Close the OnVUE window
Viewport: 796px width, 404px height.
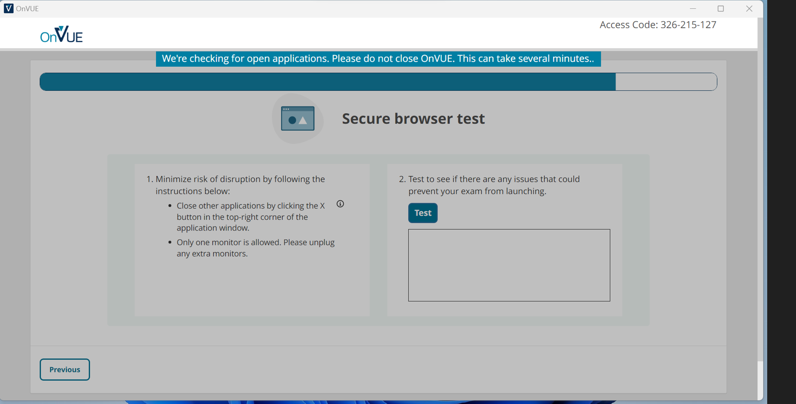[x=749, y=8]
